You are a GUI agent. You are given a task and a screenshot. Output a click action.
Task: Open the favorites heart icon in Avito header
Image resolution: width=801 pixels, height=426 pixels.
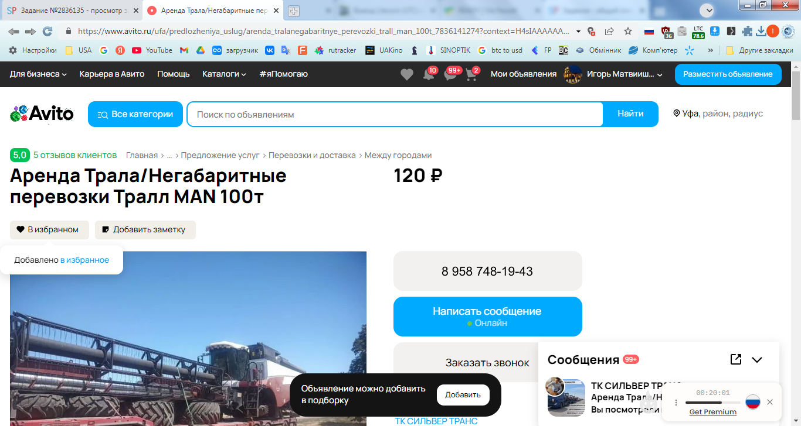[407, 74]
